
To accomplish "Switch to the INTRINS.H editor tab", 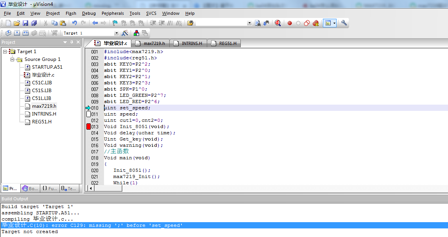I will (188, 43).
